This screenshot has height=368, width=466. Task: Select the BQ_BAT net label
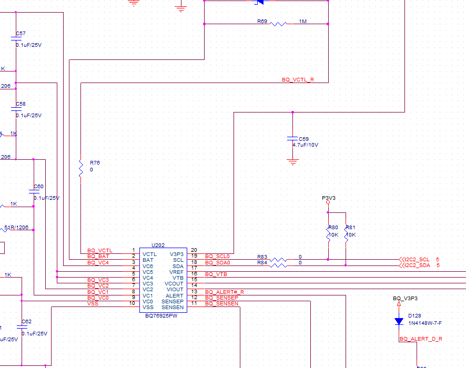click(x=98, y=257)
